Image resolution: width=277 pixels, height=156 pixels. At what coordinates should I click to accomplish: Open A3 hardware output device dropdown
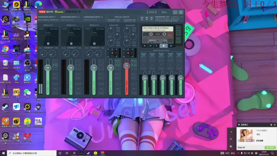[x=151, y=18]
